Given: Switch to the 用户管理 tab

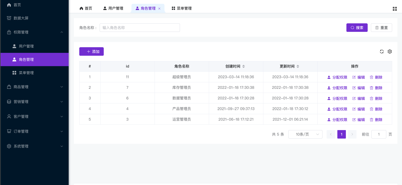Looking at the screenshot, I should pyautogui.click(x=113, y=8).
